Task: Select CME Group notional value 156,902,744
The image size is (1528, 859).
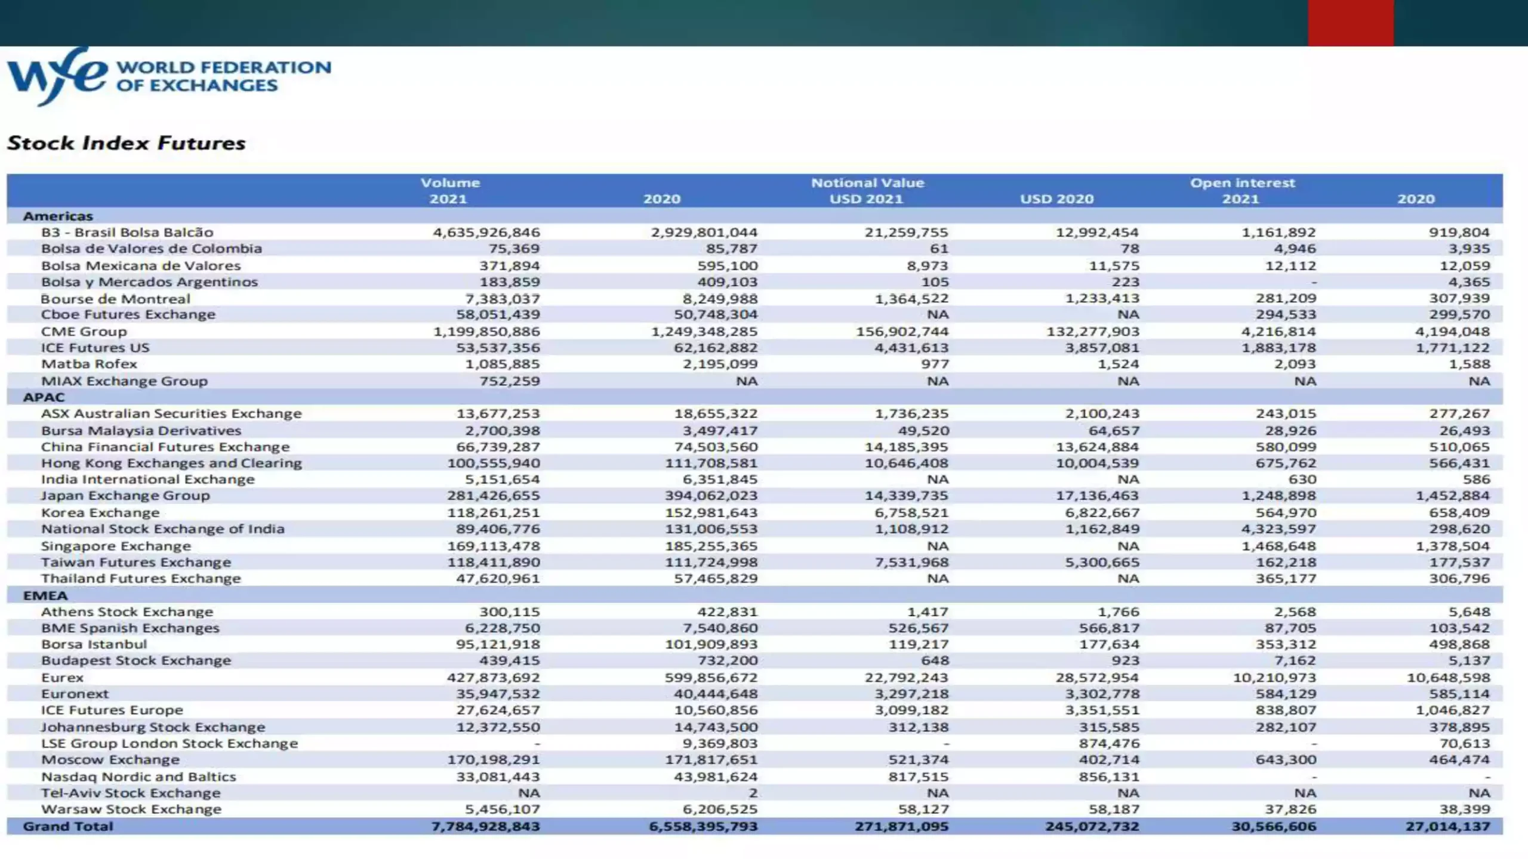Action: (902, 331)
